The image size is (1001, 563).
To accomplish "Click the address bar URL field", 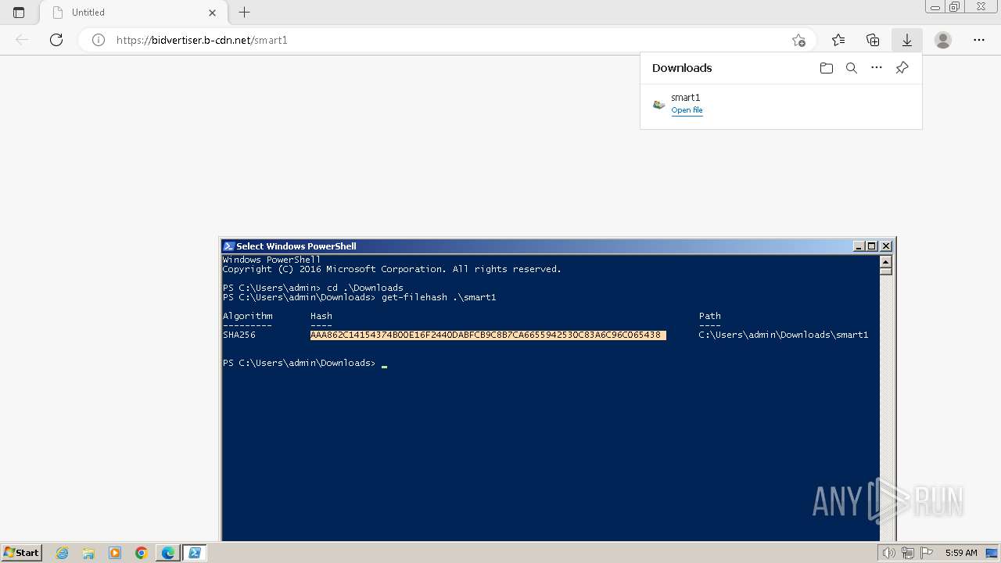I will coord(446,40).
